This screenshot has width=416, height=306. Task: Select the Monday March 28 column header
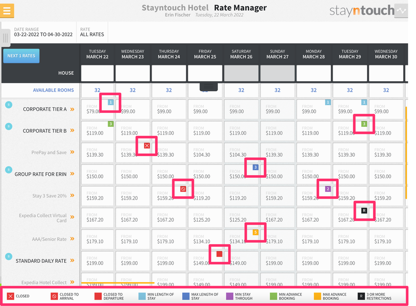coord(314,54)
